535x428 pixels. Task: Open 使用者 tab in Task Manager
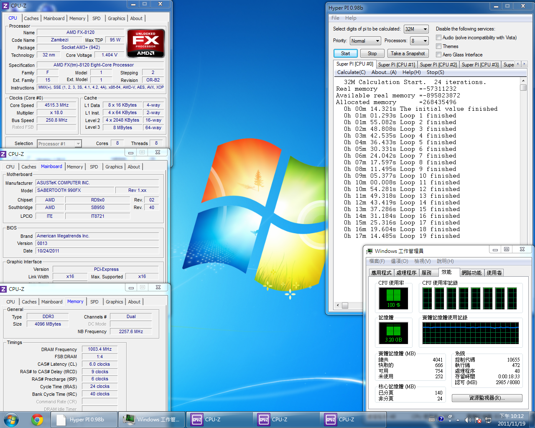pos(494,273)
